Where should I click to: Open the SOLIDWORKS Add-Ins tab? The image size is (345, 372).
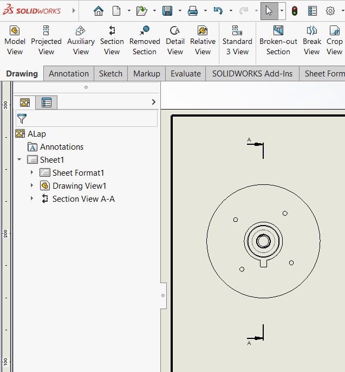(x=252, y=74)
